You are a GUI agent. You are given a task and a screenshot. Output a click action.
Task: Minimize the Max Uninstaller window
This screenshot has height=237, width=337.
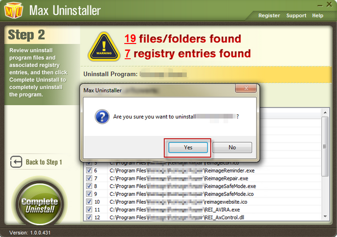[320, 6]
